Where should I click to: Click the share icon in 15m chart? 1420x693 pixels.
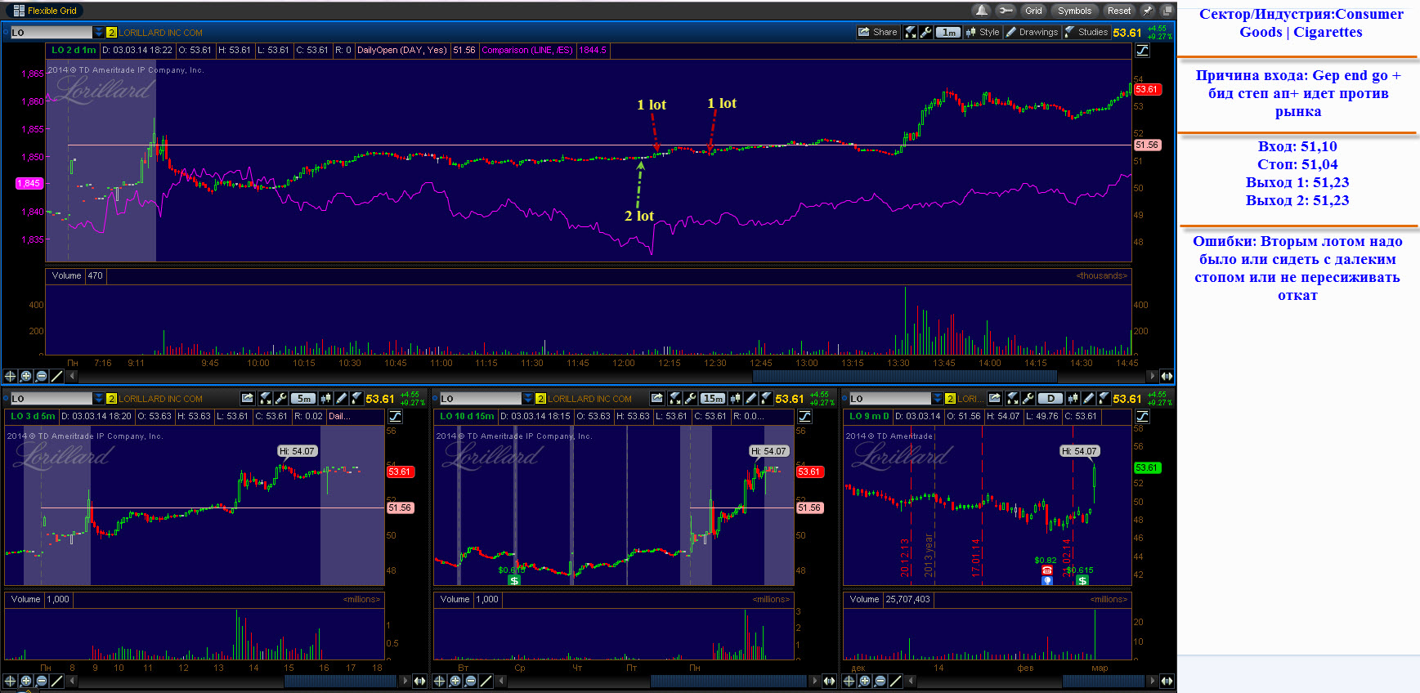point(656,398)
